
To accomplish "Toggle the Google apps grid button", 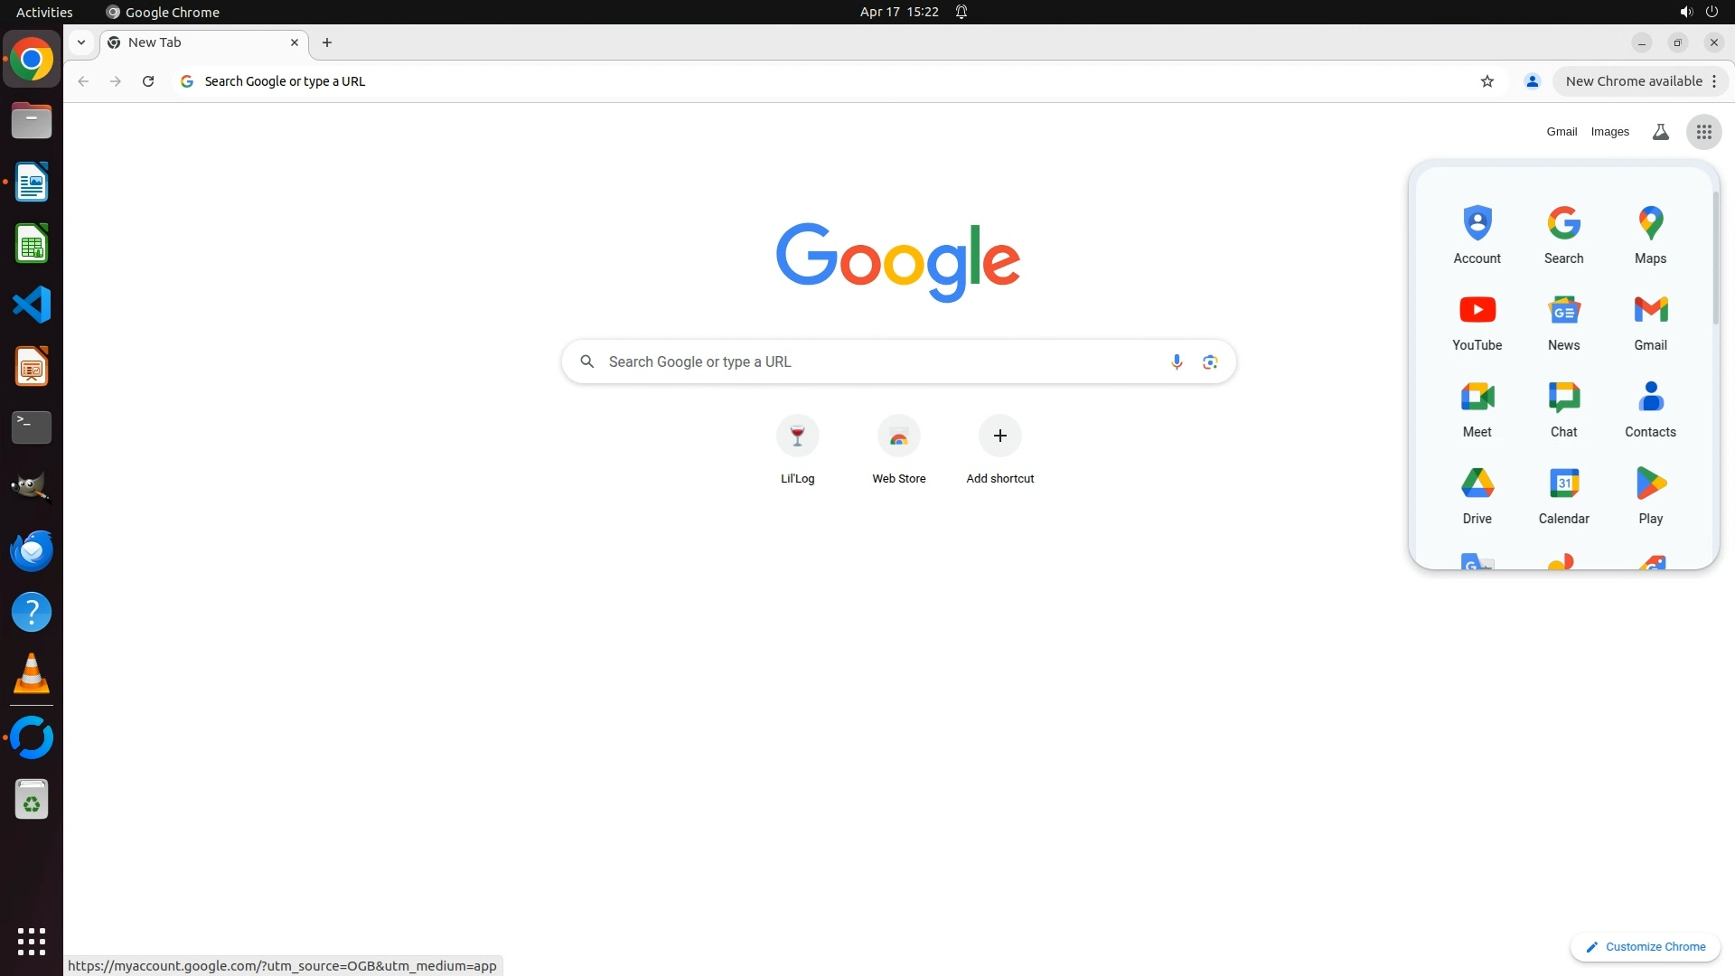I will pos(1703,132).
